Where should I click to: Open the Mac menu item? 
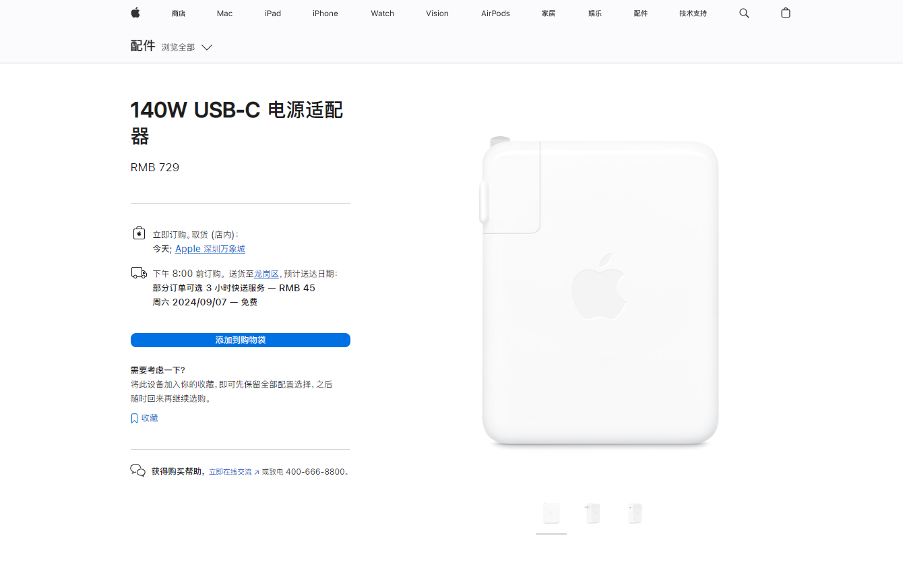click(224, 13)
